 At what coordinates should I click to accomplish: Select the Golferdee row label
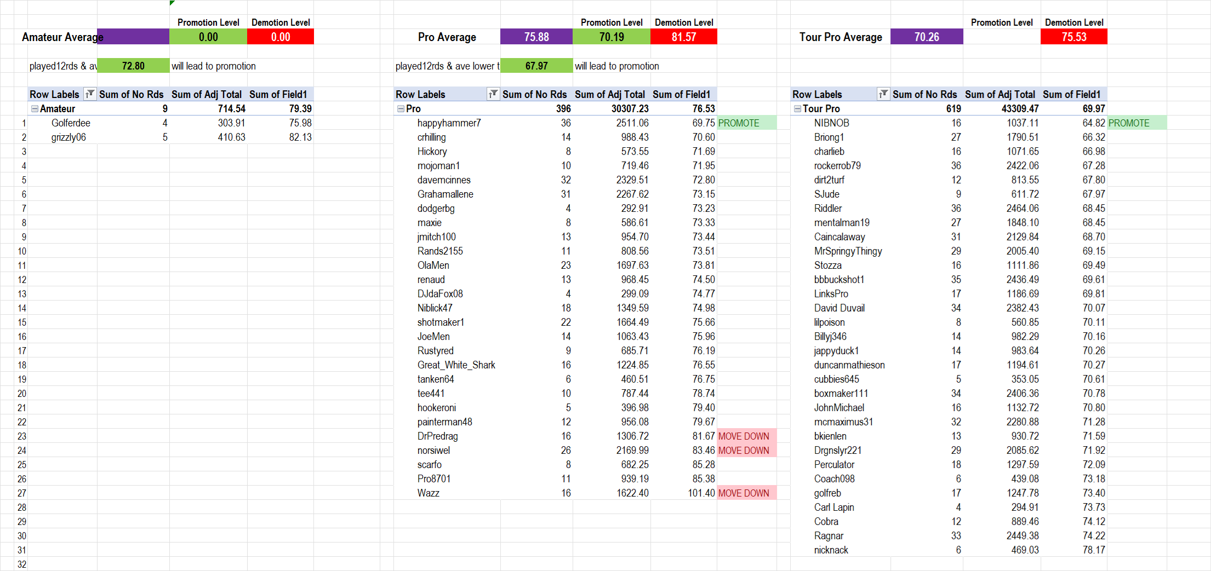pos(71,123)
